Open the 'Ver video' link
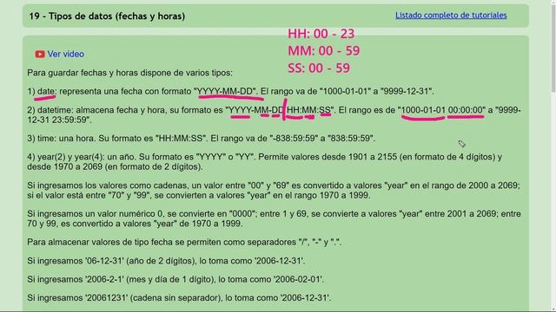Image resolution: width=556 pixels, height=312 pixels. [x=66, y=54]
